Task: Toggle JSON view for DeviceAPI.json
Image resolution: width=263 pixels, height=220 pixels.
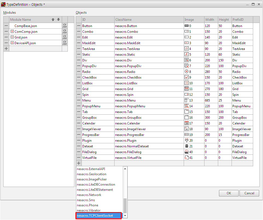Action: (65, 43)
